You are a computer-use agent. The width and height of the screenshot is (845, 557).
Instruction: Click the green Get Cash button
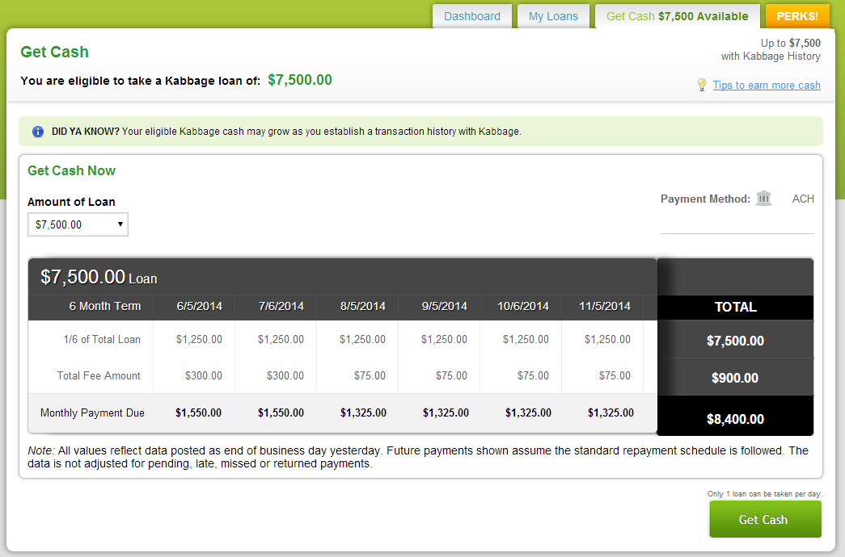pyautogui.click(x=765, y=519)
